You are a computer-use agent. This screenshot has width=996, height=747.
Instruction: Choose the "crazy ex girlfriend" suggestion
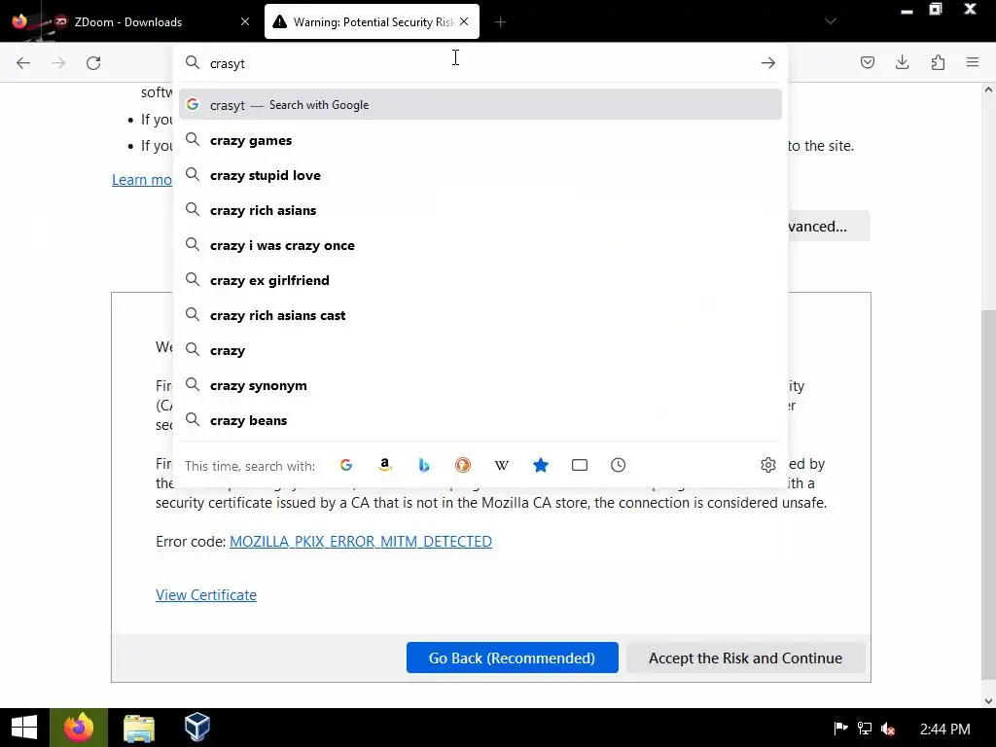tap(480, 280)
